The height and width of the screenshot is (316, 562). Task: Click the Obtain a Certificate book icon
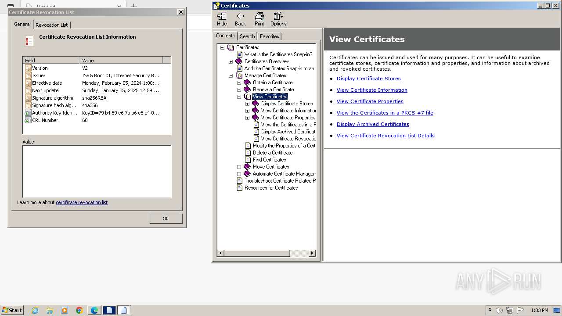coord(247,83)
